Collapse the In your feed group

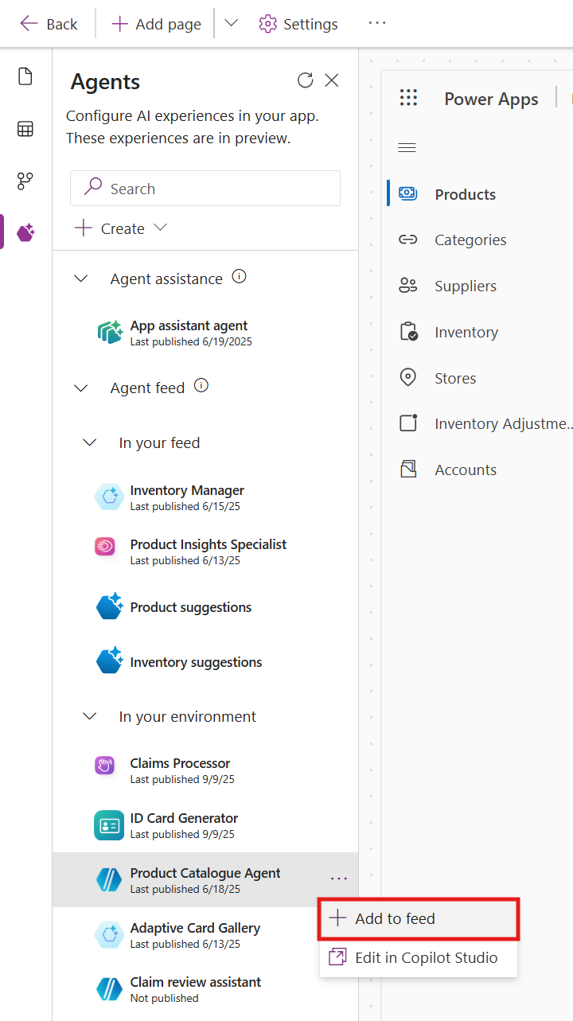[x=90, y=442]
